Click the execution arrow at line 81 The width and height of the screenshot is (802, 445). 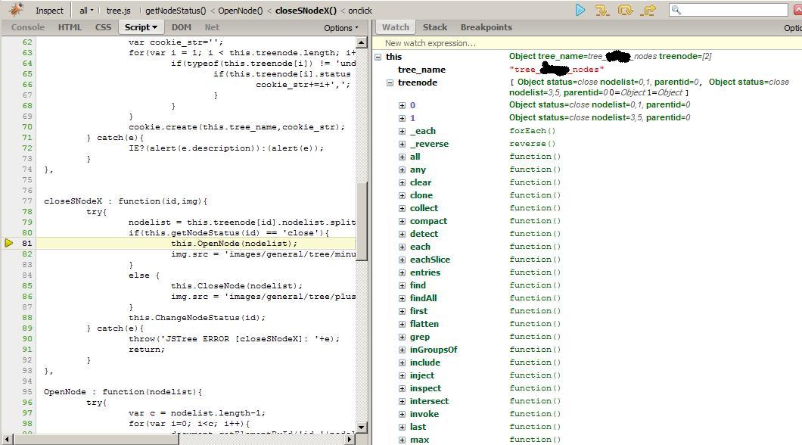9,243
